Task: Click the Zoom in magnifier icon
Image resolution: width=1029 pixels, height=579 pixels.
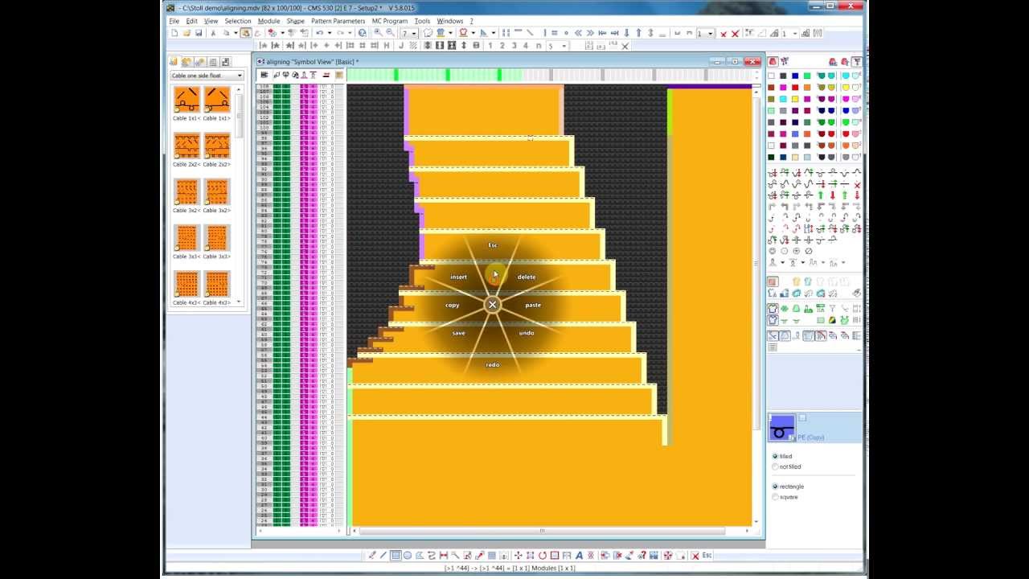Action: click(x=378, y=33)
